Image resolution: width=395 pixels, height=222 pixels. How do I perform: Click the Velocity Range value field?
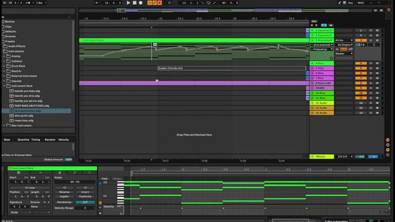(x=85, y=208)
